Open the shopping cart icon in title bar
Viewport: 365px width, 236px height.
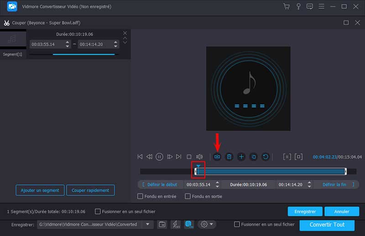[x=286, y=7]
